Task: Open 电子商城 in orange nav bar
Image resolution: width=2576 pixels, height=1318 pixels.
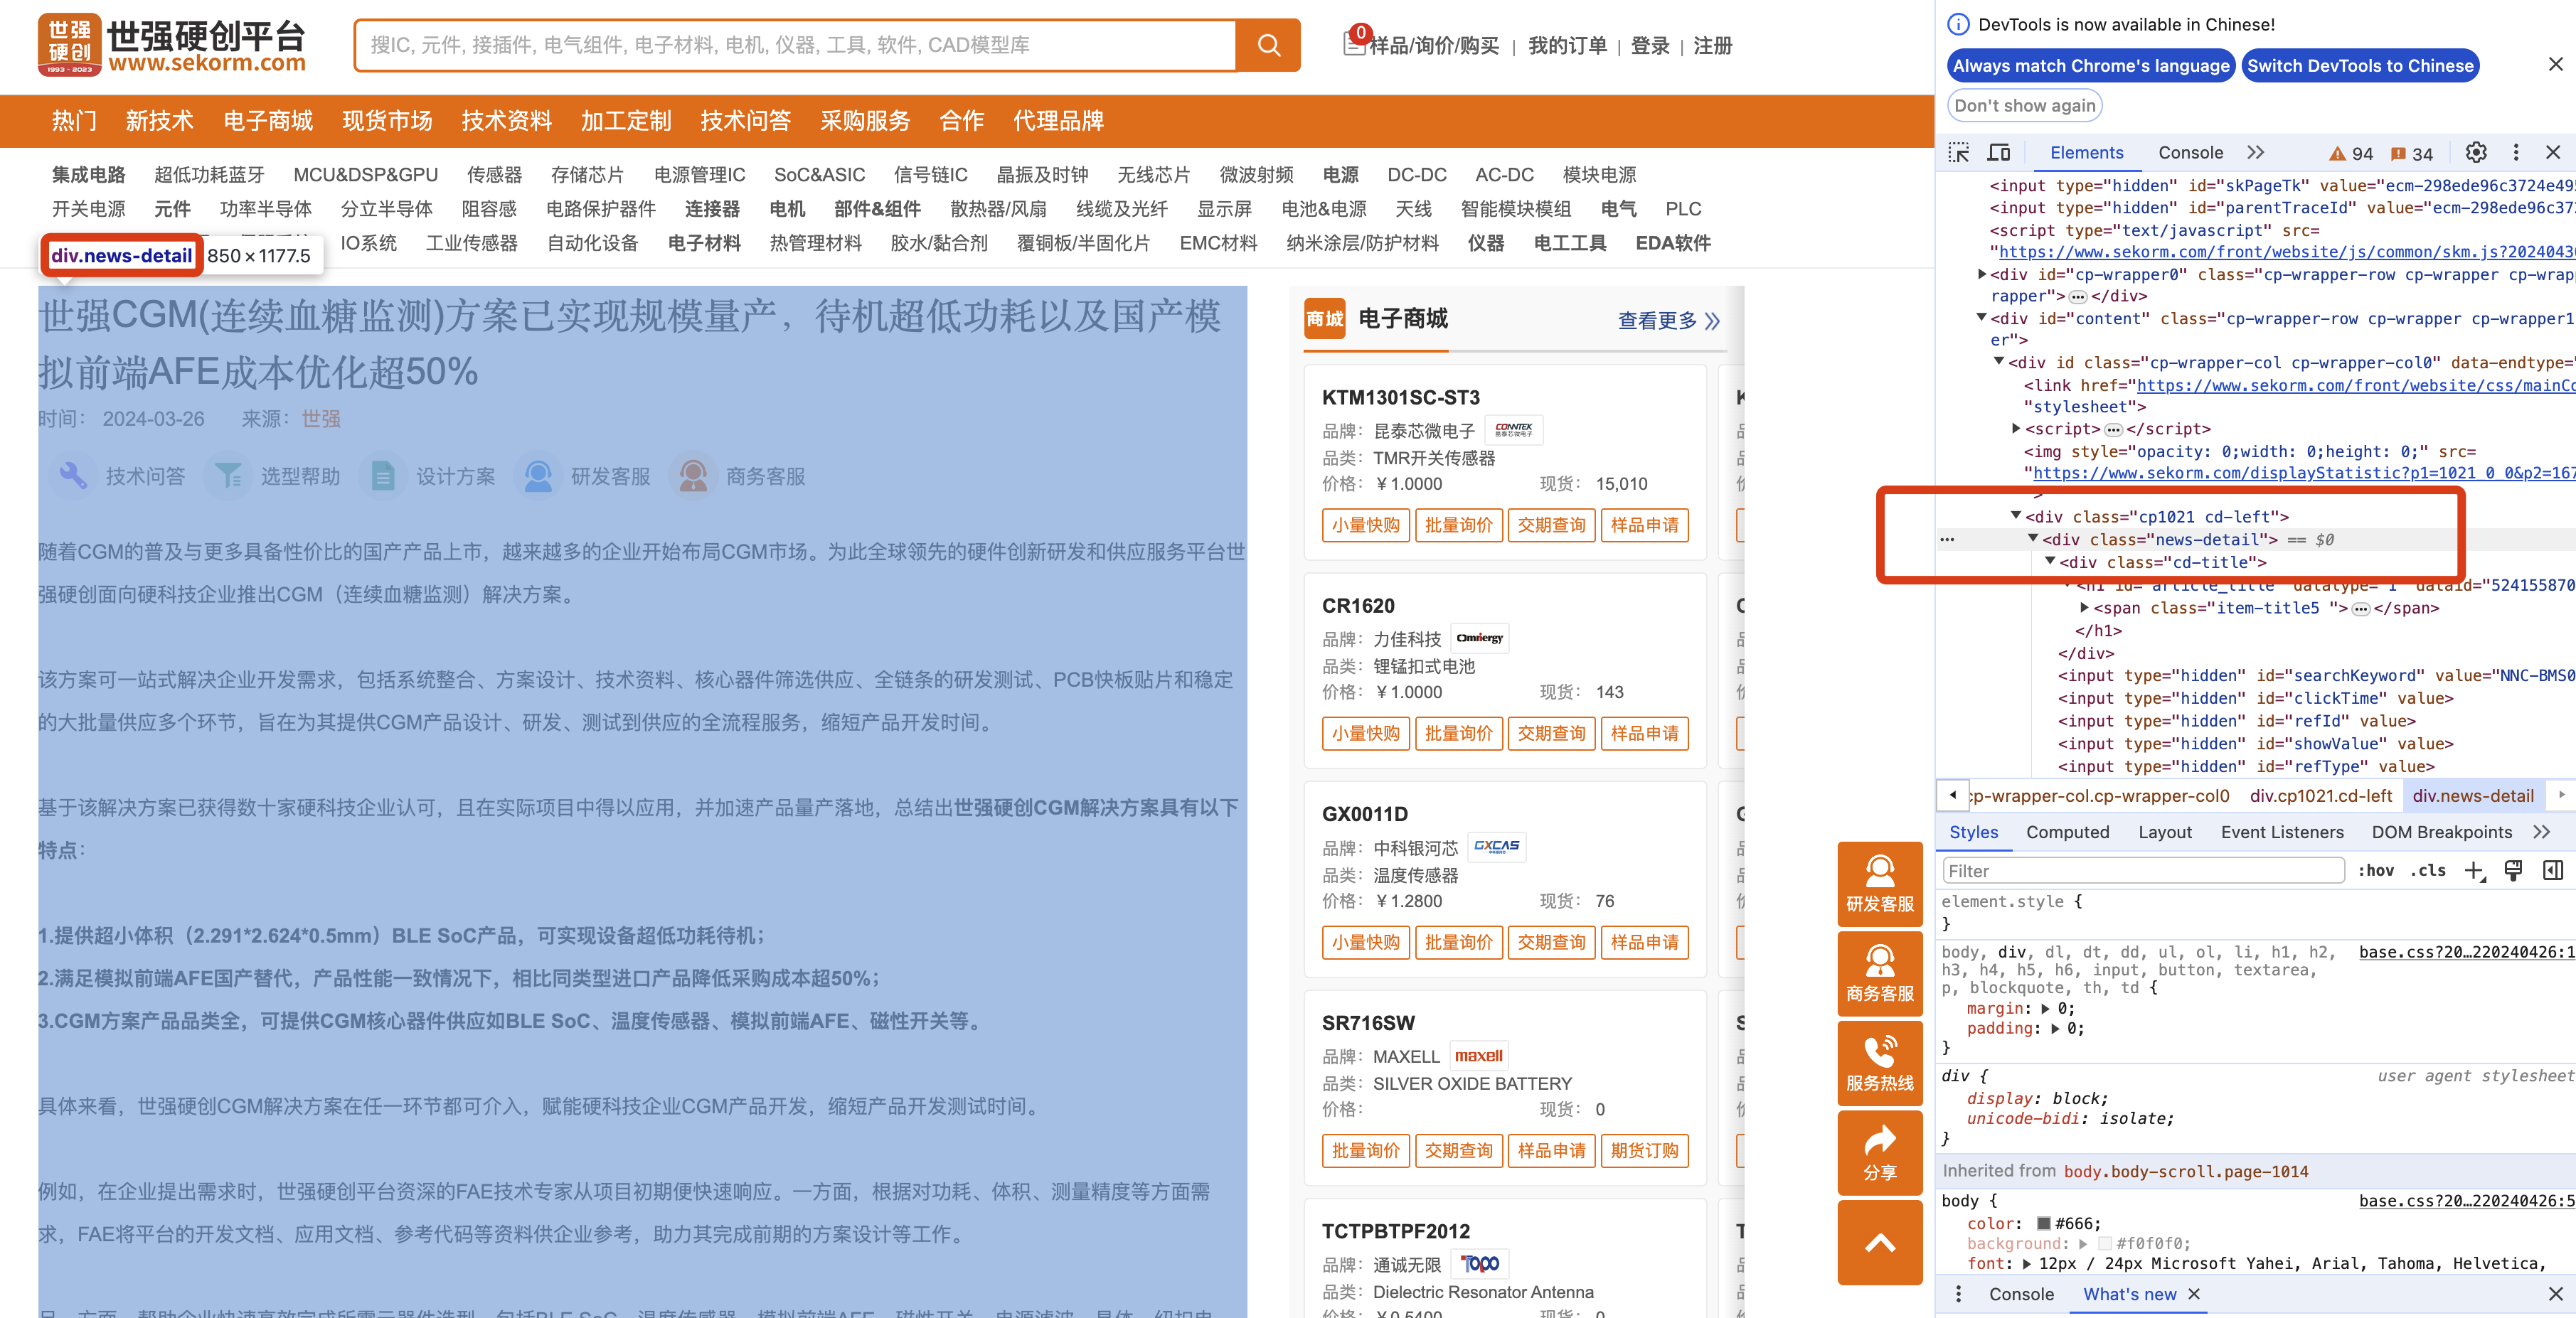Action: tap(268, 121)
